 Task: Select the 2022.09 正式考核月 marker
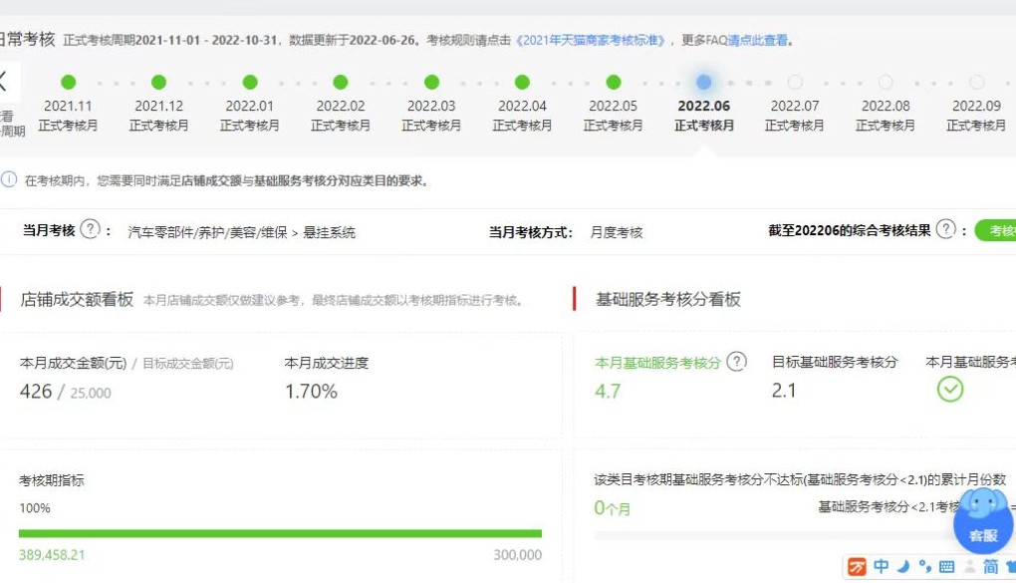tap(976, 83)
